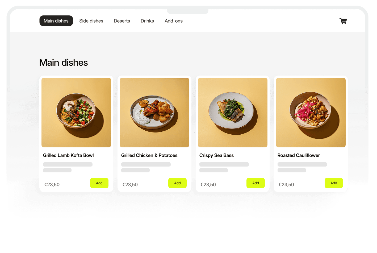This screenshot has height=253, width=377.
Task: Add Roasted Cauliflower to cart
Action: click(334, 183)
